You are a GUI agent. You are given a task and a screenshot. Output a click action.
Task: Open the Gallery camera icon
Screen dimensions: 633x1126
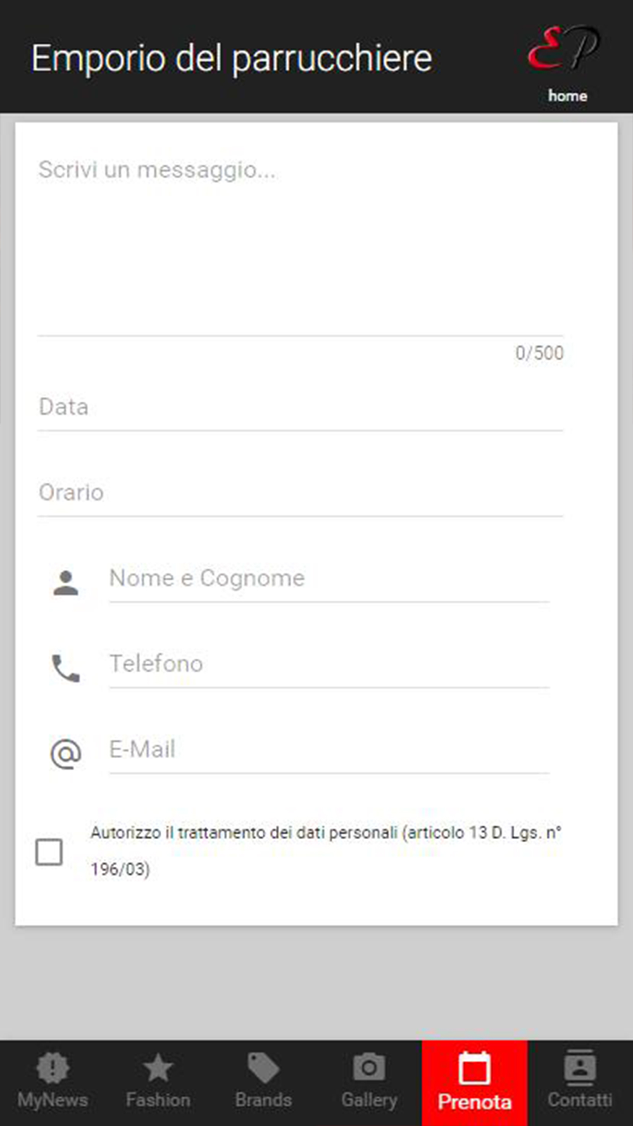[x=369, y=1068]
